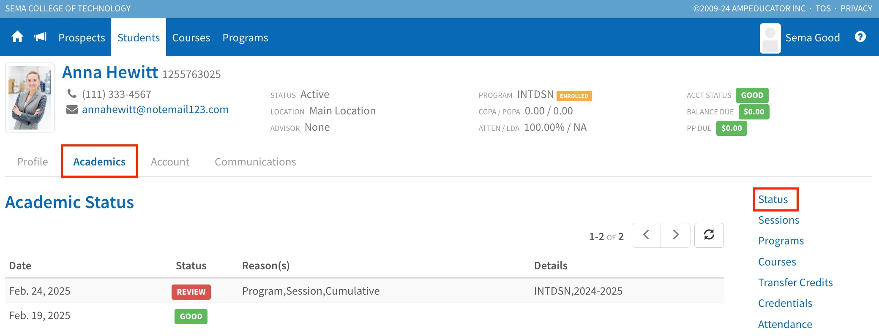Open the Courses sidebar link
The height and width of the screenshot is (336, 879).
tap(777, 262)
